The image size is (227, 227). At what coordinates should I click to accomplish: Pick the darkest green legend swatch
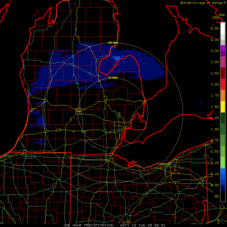tap(223, 118)
